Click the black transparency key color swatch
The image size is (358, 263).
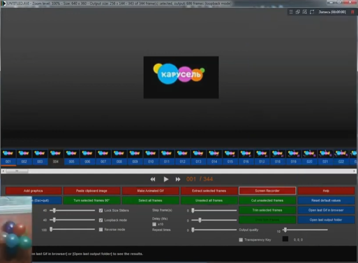coord(285,239)
